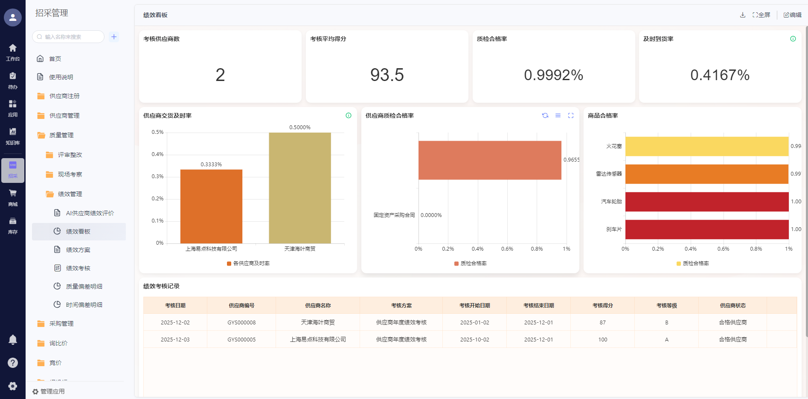Refresh the 供应商质检合格率 chart
The width and height of the screenshot is (808, 399).
[545, 116]
